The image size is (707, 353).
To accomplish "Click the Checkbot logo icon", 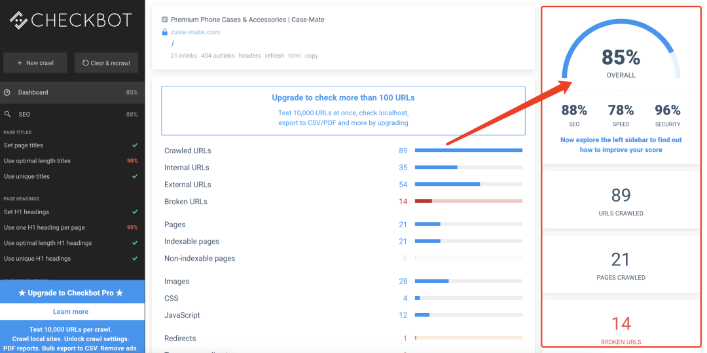I will pos(19,20).
